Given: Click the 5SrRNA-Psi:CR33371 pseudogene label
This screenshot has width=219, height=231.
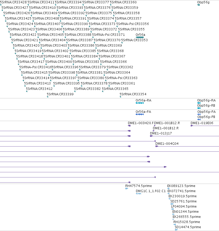Looking at the screenshot, I should tap(108, 35).
